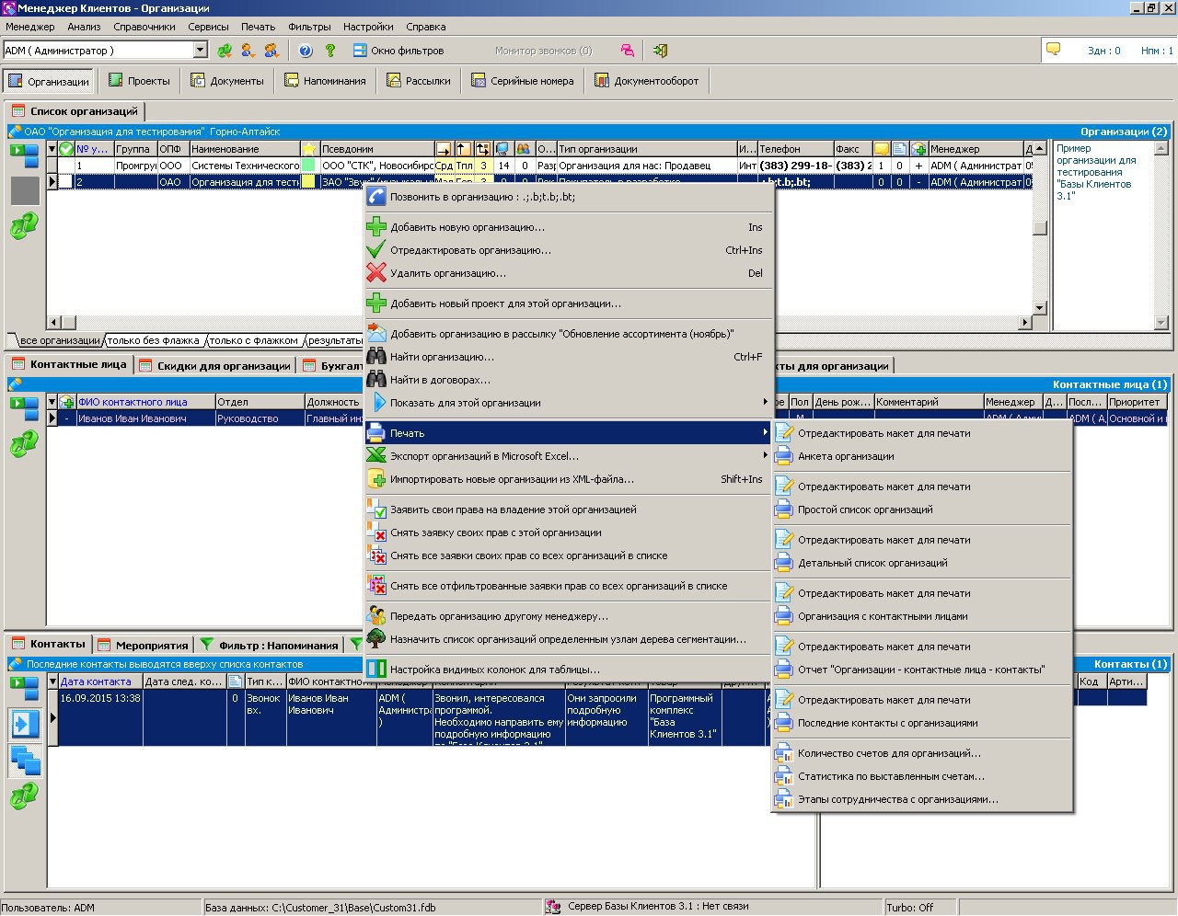
Task: Click the Документооборот toolbar button
Action: click(646, 81)
